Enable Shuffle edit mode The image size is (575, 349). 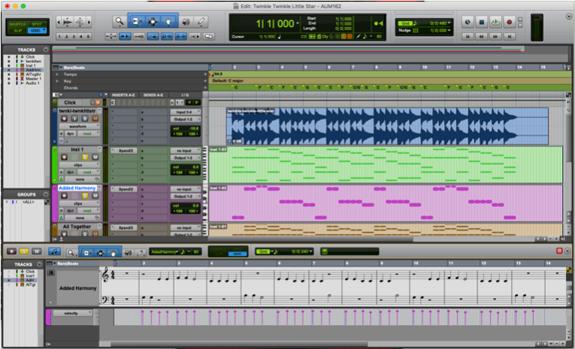(17, 24)
